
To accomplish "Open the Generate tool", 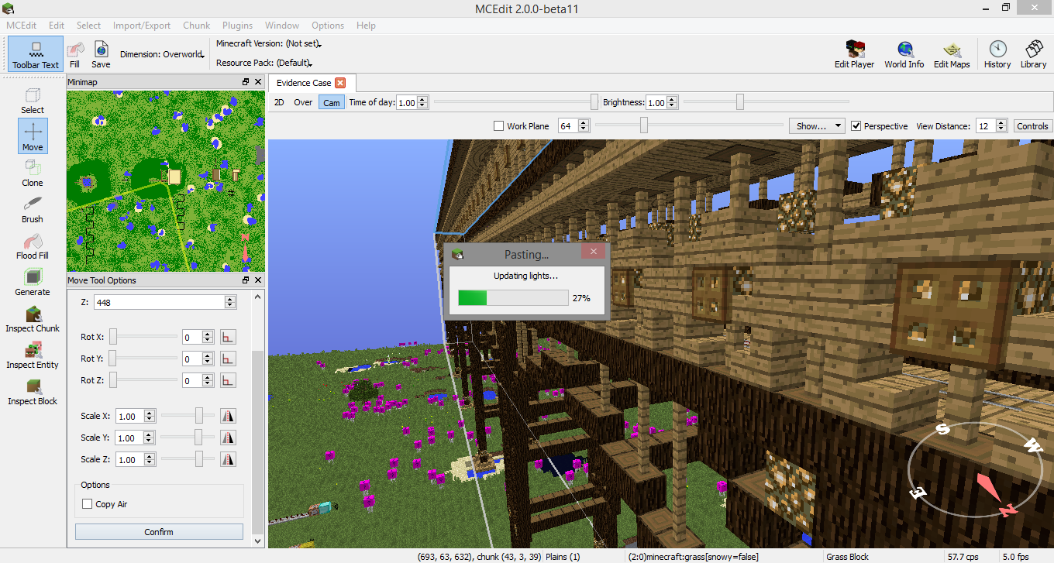I will [33, 282].
